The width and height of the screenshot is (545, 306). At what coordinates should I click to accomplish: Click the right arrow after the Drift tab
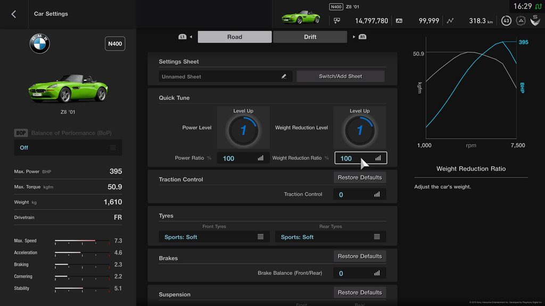[354, 37]
